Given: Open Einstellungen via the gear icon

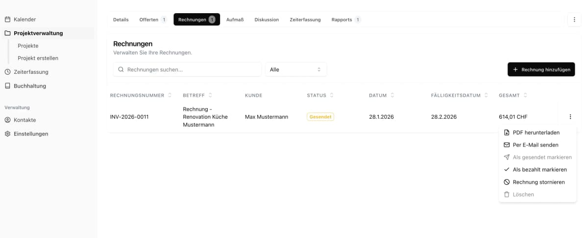Looking at the screenshot, I should point(7,134).
